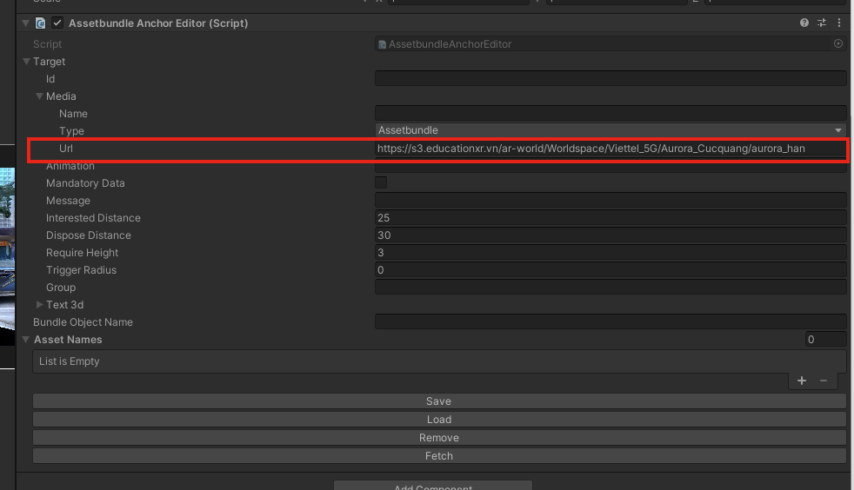Disable the Assetbundle Anchor Editor component checkbox

(x=57, y=23)
